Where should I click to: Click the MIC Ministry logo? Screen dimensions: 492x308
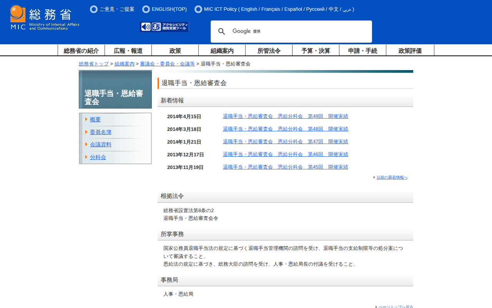click(x=45, y=18)
